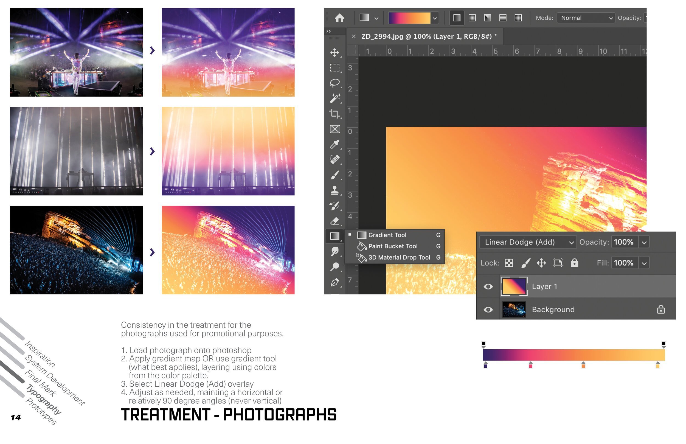This screenshot has height=444, width=686.
Task: Choose Paint Bucket Tool from flyout
Action: pyautogui.click(x=393, y=246)
